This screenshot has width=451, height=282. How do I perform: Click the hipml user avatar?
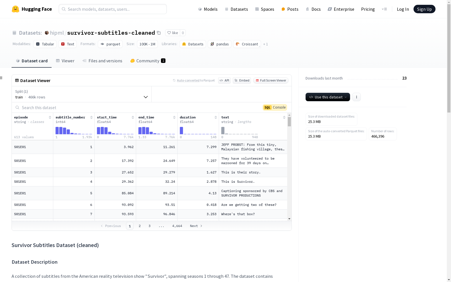pos(47,33)
